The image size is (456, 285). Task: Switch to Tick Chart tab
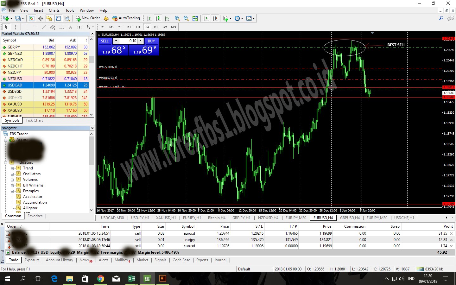tap(34, 120)
